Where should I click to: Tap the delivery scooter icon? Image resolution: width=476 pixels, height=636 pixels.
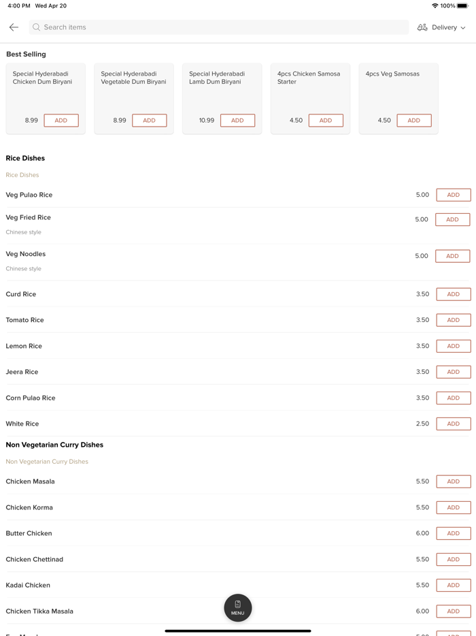click(x=422, y=27)
